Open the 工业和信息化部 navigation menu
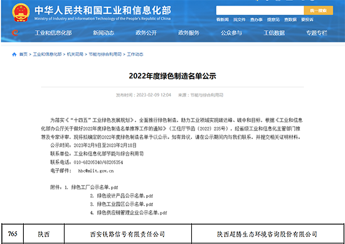Screen dimensions: 345x244 click(53, 33)
